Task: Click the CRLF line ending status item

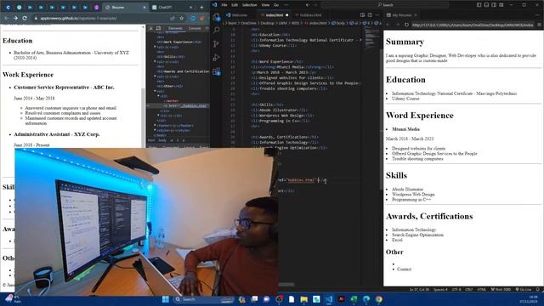Action: pyautogui.click(x=469, y=289)
